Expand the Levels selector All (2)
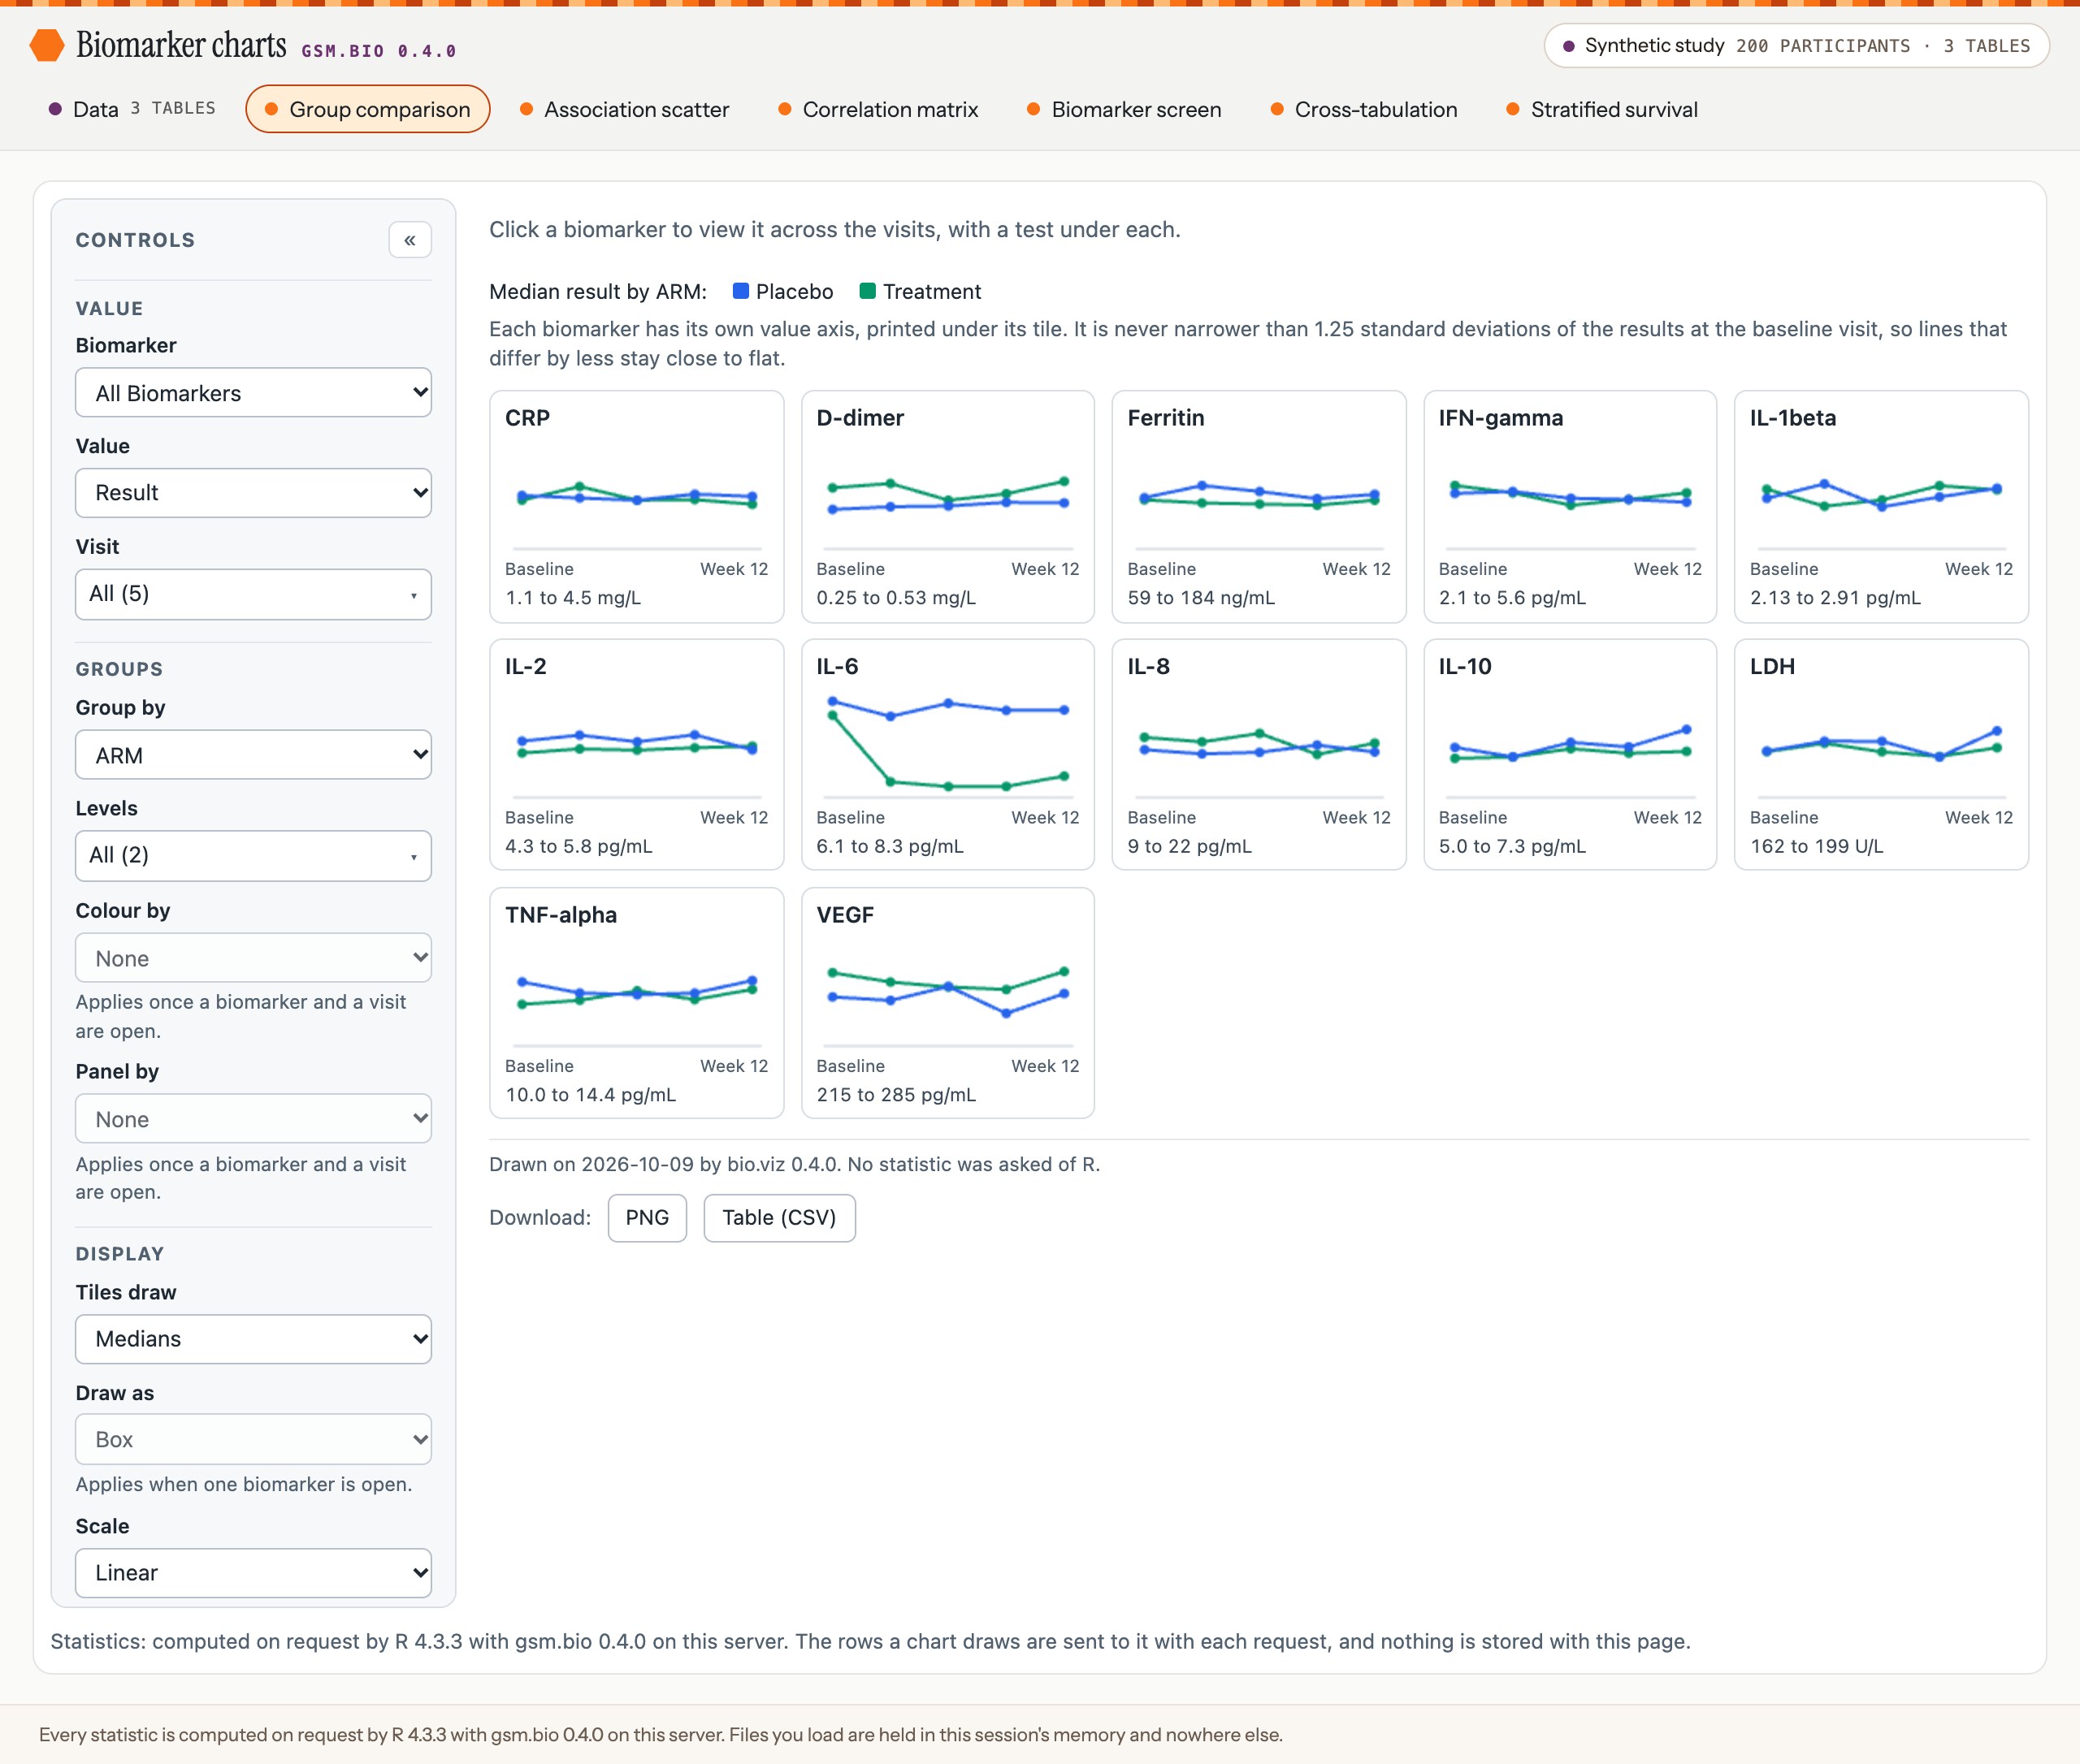This screenshot has height=1764, width=2080. click(253, 856)
